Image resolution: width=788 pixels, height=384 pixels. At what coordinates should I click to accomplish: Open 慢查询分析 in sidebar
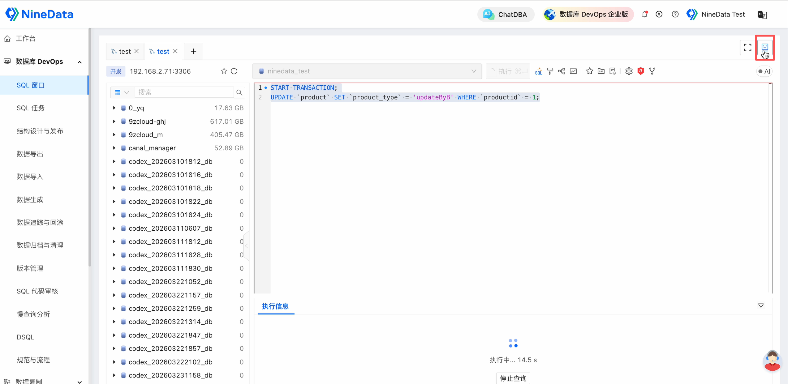click(33, 314)
